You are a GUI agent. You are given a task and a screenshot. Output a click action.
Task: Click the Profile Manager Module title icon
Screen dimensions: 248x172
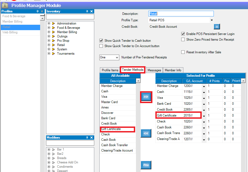[x=5, y=5]
